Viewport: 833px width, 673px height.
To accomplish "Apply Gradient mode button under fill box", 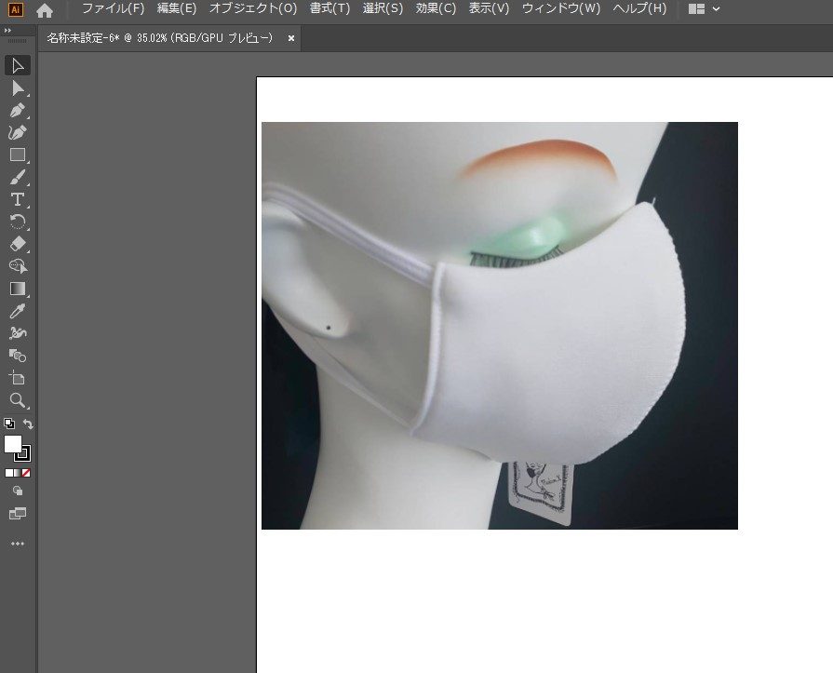I will 18,473.
